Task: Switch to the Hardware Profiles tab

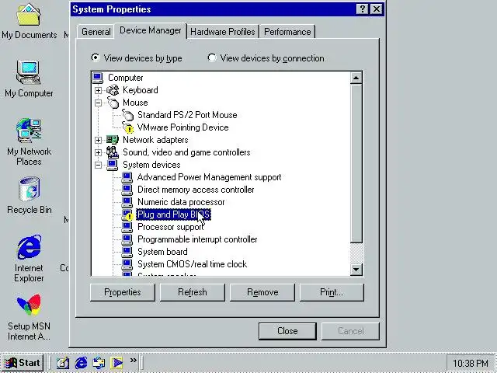Action: coord(223,32)
